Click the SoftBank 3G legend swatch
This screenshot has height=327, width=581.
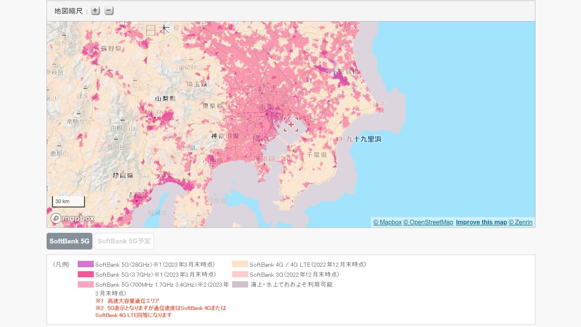(241, 274)
